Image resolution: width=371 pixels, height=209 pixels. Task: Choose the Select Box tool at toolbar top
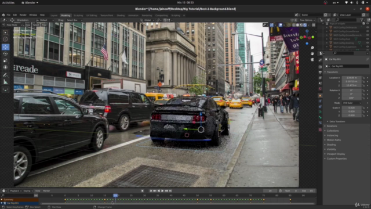[5, 33]
